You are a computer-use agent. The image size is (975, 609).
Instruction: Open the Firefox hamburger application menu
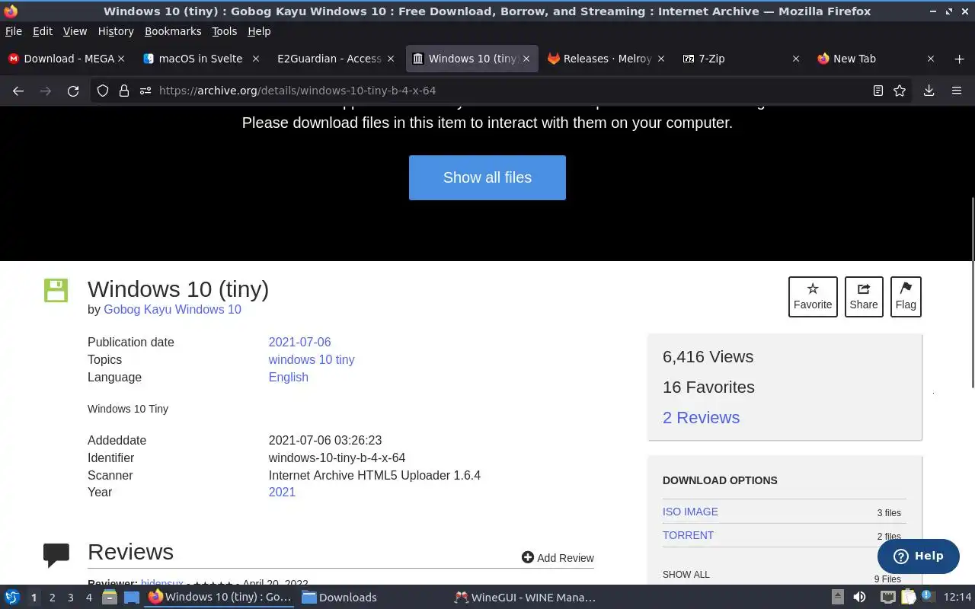[x=957, y=91]
